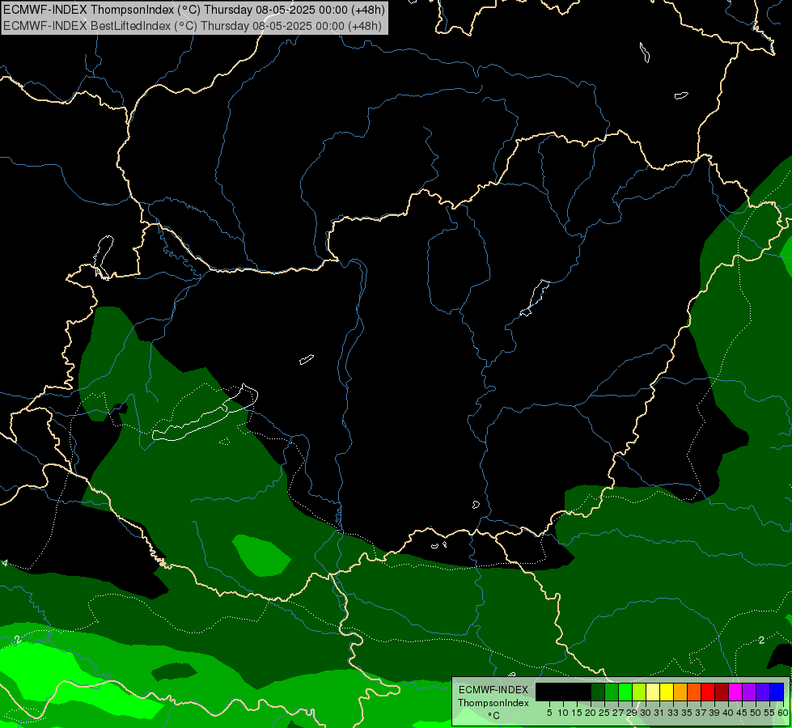Click the ThompsonIndex title line in the header
792x728 pixels.
point(194,9)
